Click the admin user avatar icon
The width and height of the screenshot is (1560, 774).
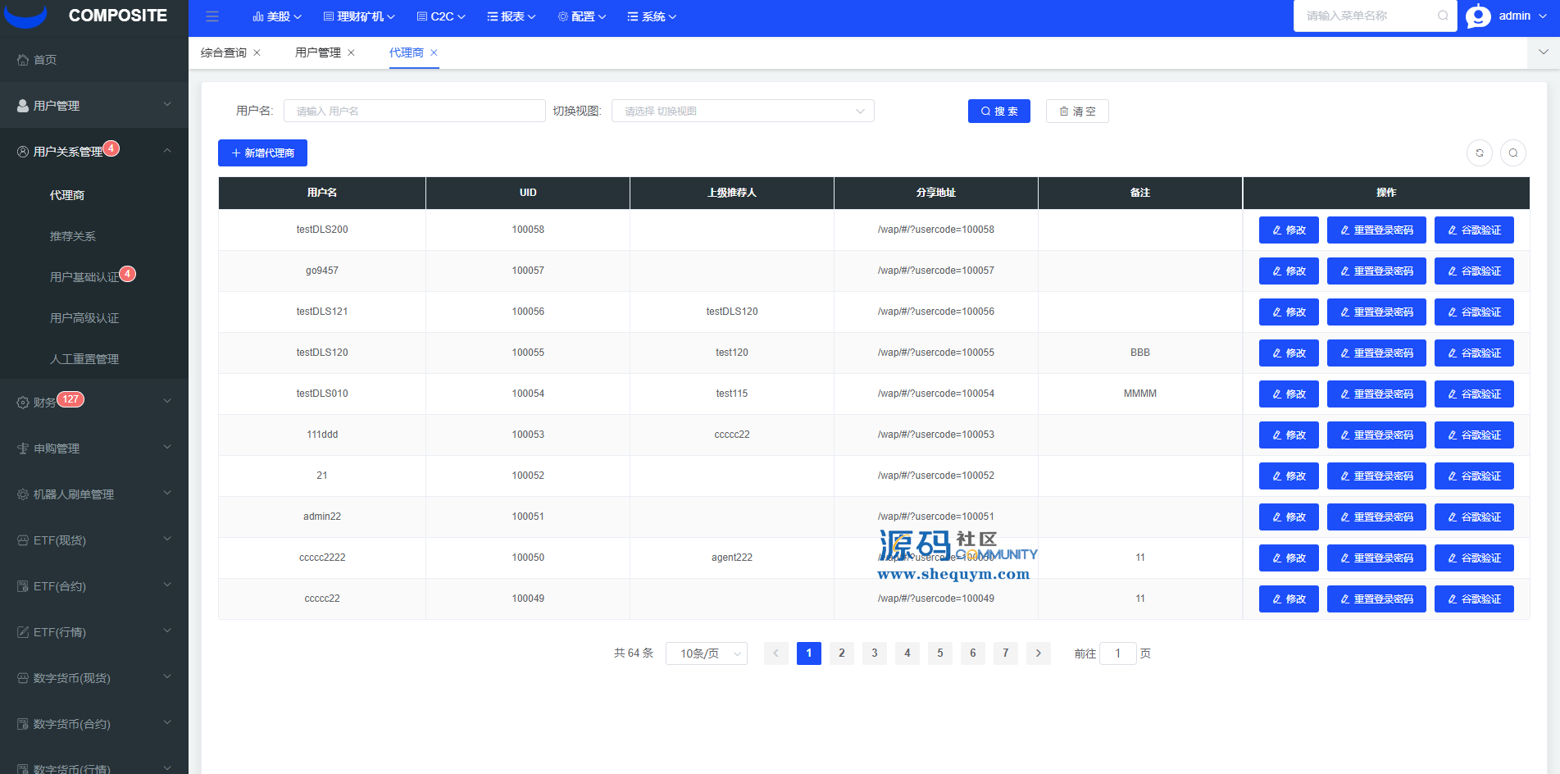(x=1478, y=16)
